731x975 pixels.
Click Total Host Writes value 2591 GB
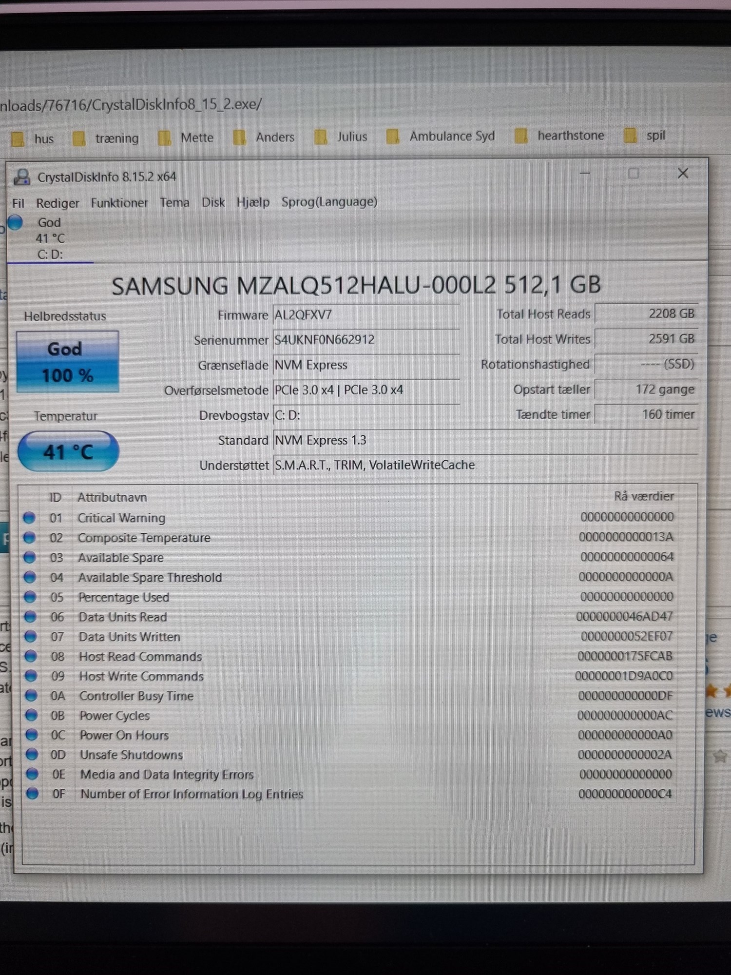pyautogui.click(x=646, y=339)
